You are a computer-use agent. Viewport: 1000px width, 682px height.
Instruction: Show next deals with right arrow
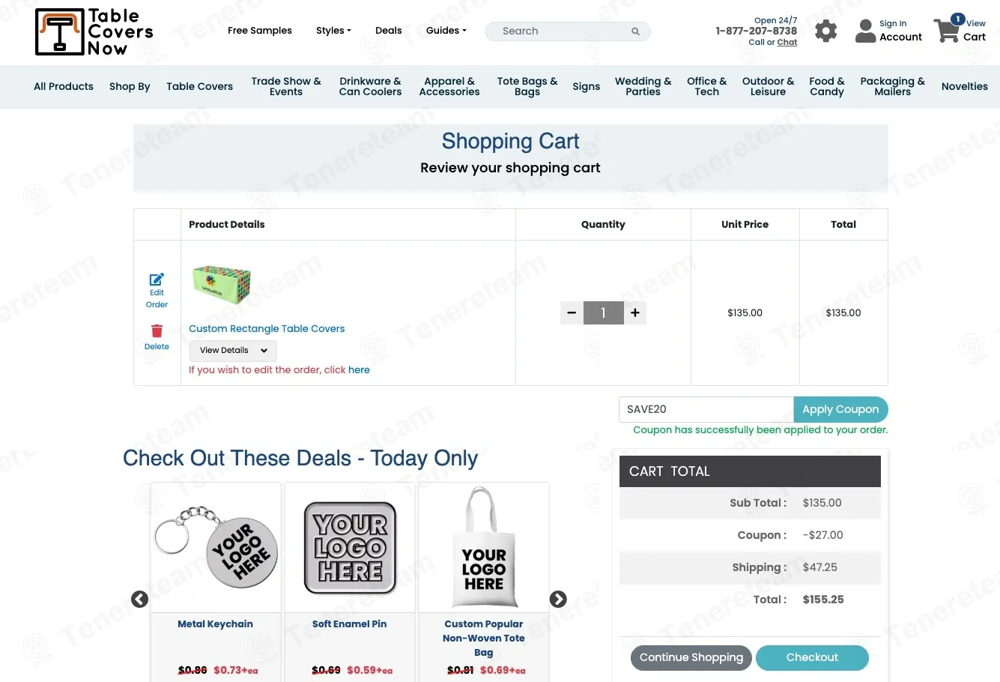coord(558,600)
